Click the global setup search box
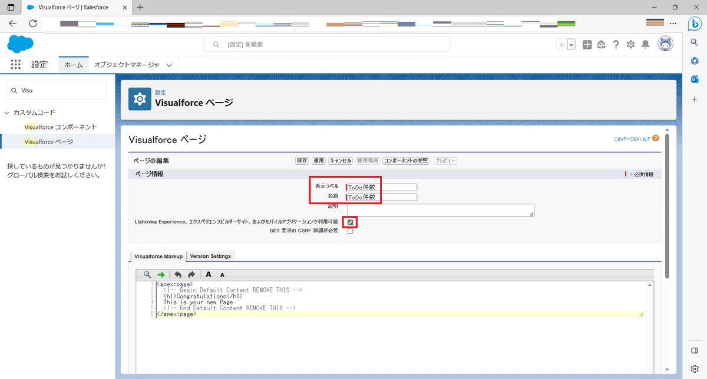The height and width of the screenshot is (379, 707). tap(327, 45)
